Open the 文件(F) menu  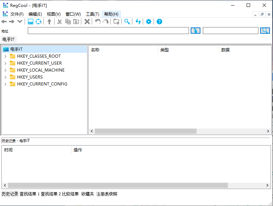(x=17, y=14)
